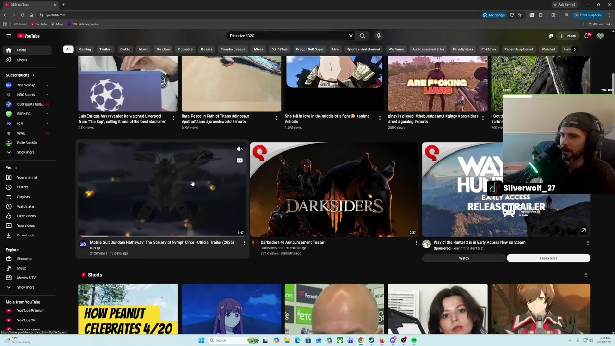The image size is (615, 346).
Task: Reload the page with the browser refresh button
Action: pos(22,15)
